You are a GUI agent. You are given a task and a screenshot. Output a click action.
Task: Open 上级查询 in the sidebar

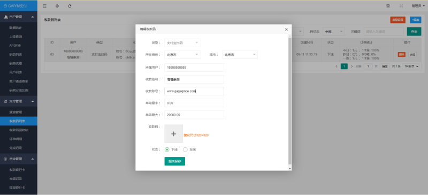[16, 36]
